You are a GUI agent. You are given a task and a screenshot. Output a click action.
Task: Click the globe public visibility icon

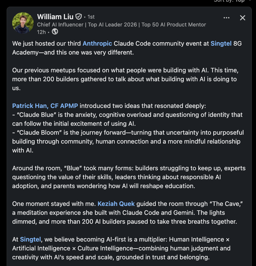(x=55, y=31)
